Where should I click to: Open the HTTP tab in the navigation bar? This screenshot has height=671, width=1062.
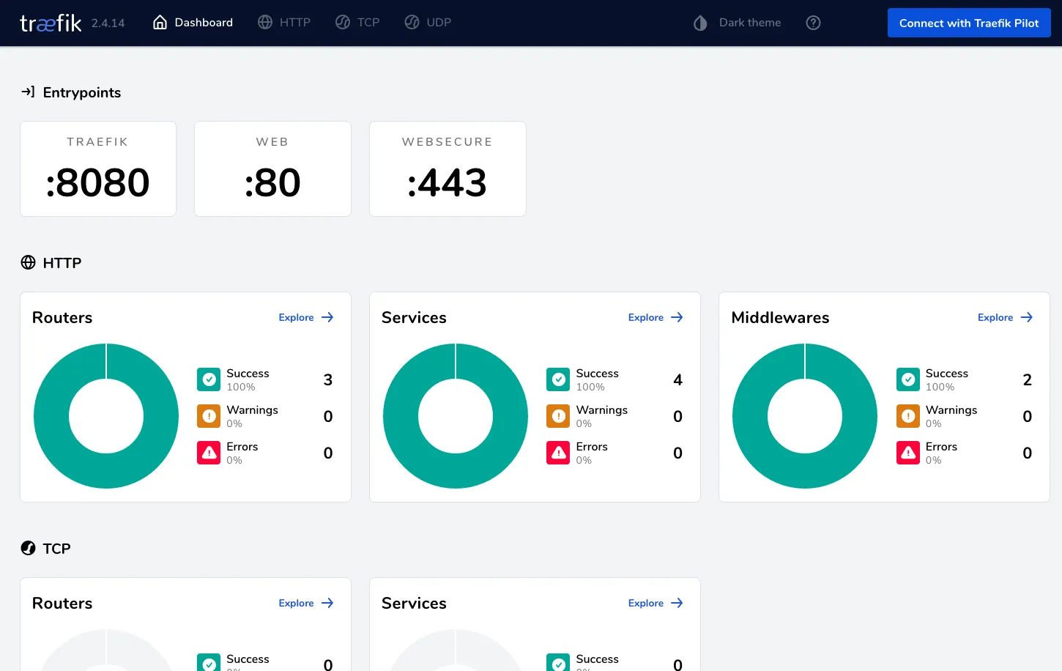(294, 22)
